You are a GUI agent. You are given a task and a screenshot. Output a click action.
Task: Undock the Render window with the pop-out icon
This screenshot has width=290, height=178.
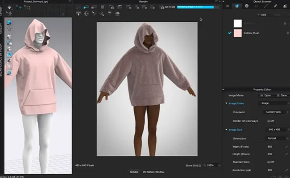tap(216, 1)
